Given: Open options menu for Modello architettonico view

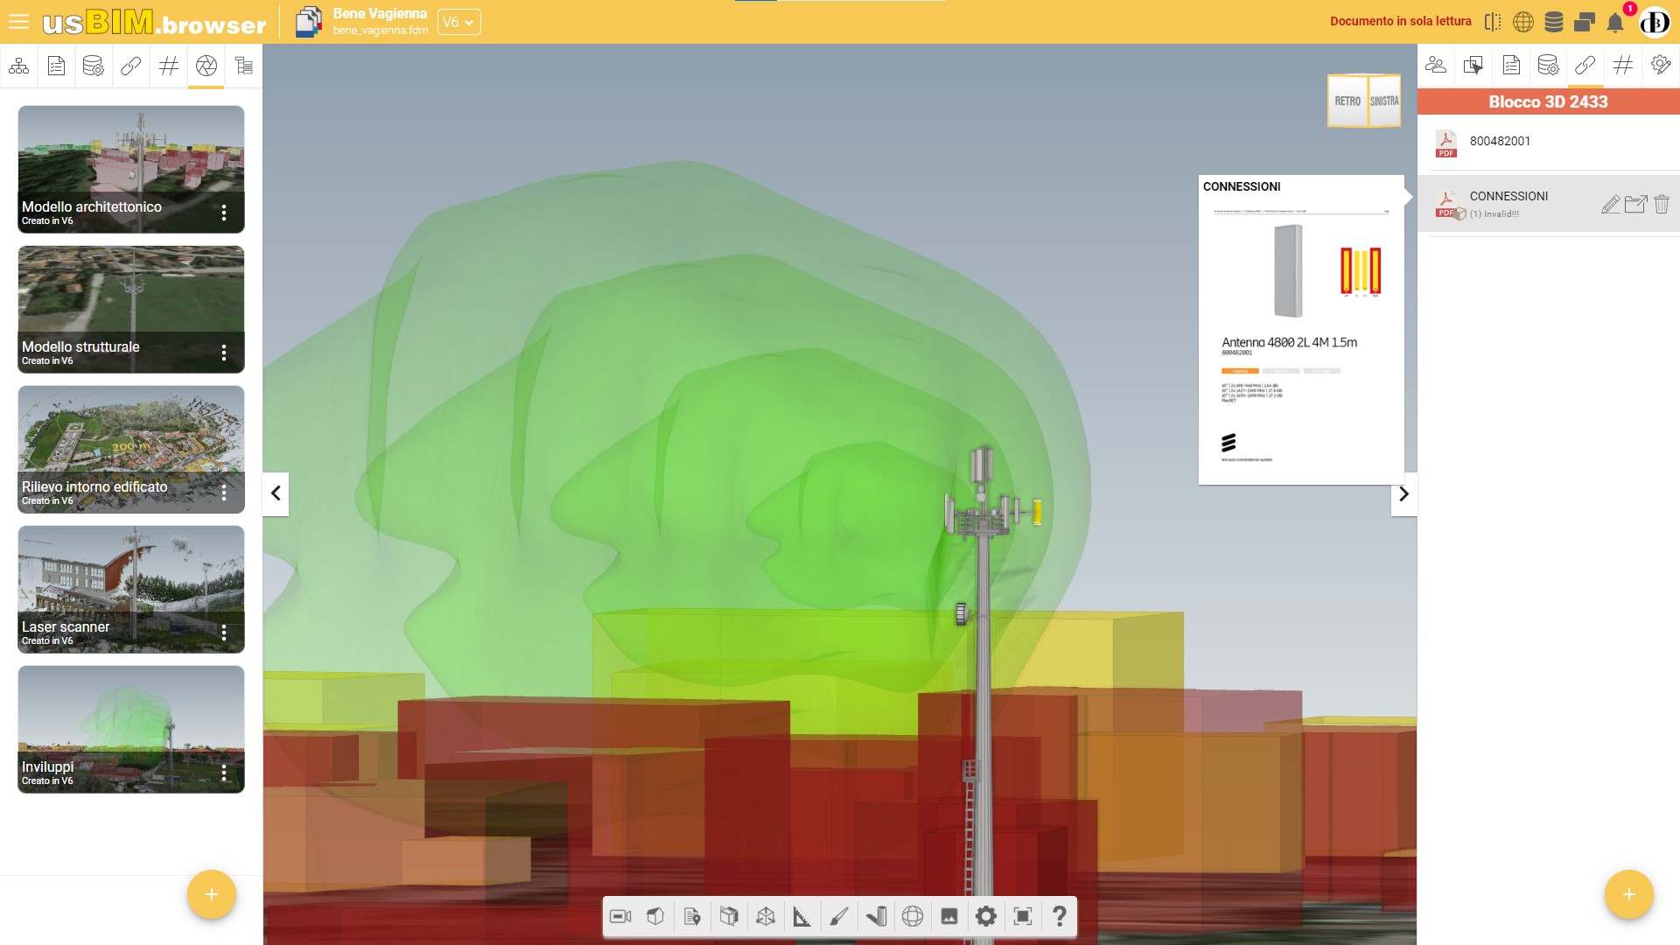Looking at the screenshot, I should coord(224,213).
